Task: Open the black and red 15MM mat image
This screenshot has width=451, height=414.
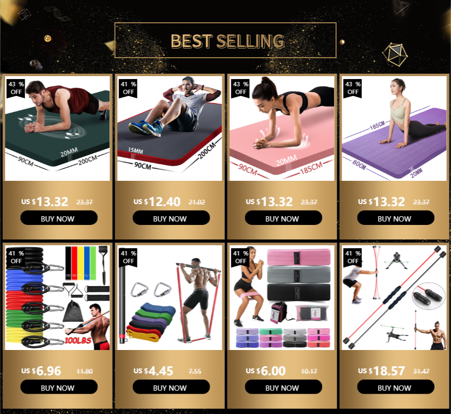Action: 170,128
